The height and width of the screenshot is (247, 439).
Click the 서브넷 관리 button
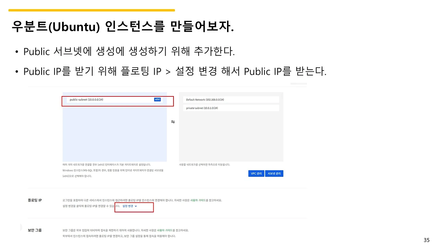(x=274, y=173)
